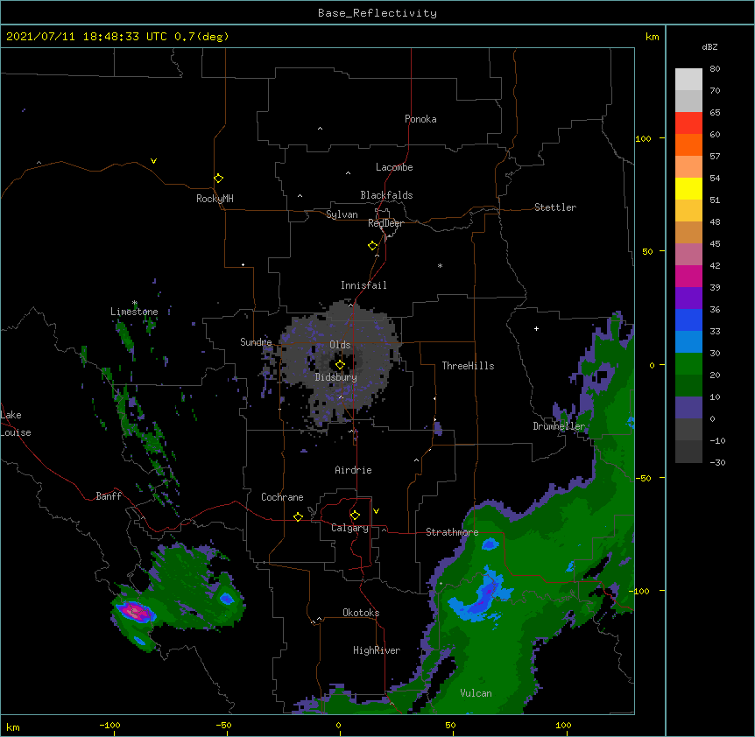Click the dark blue 33-36 dBZ legend swatch
The image size is (755, 737).
point(688,319)
